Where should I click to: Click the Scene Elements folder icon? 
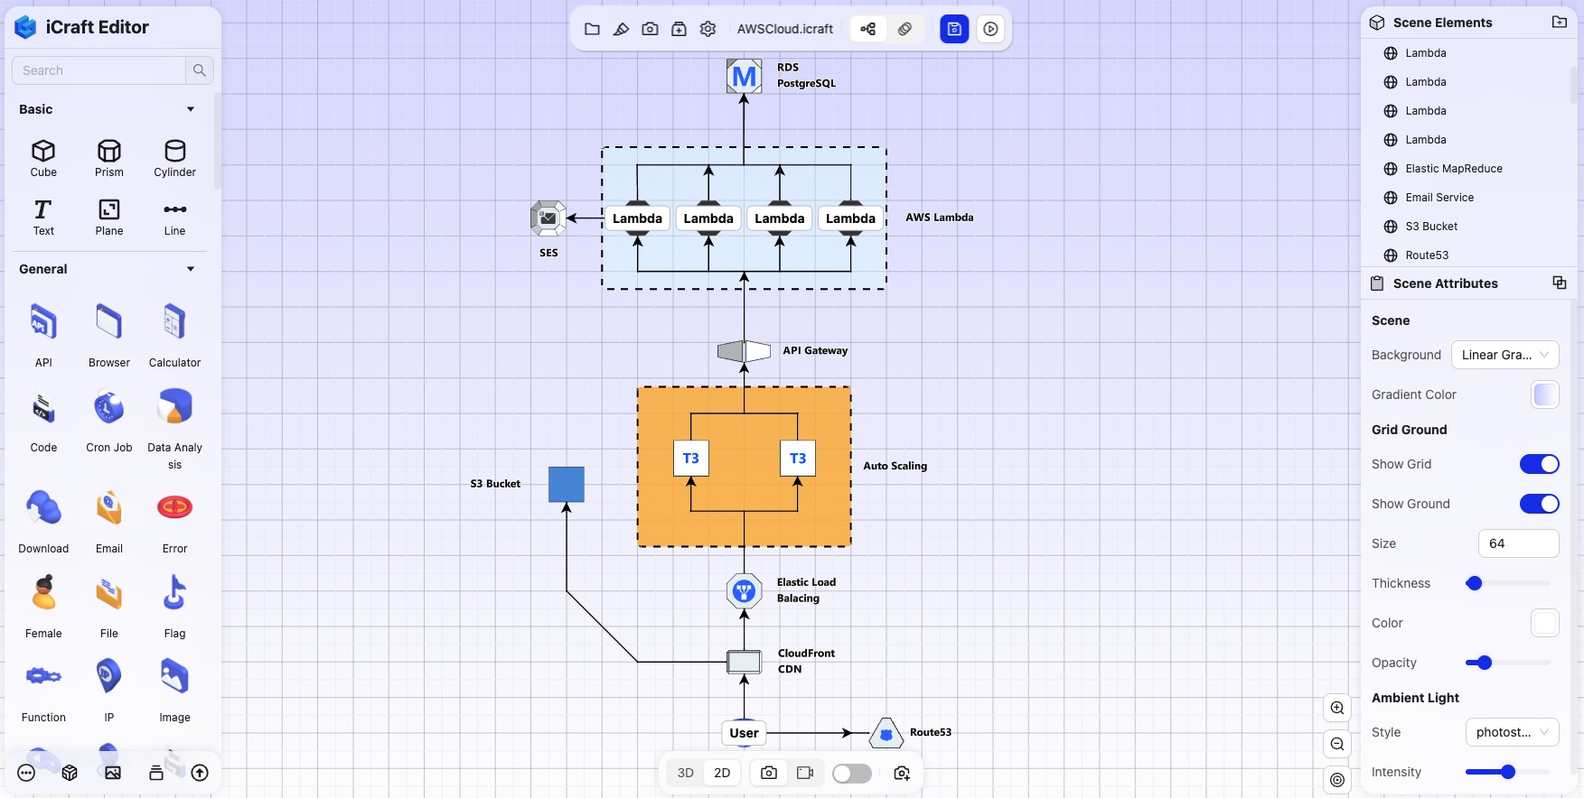[1560, 23]
